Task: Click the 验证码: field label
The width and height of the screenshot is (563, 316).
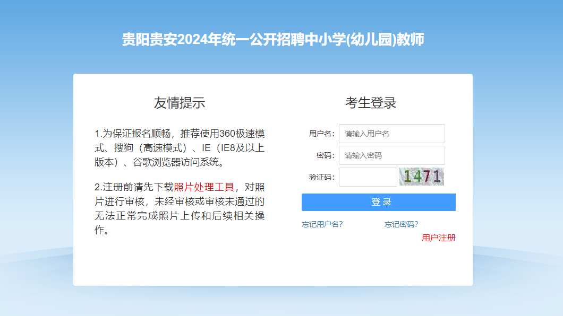Action: tap(321, 177)
